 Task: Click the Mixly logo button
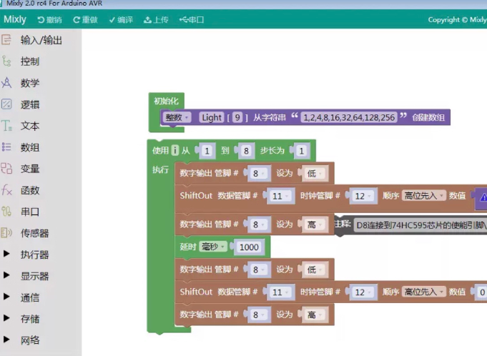[x=14, y=20]
